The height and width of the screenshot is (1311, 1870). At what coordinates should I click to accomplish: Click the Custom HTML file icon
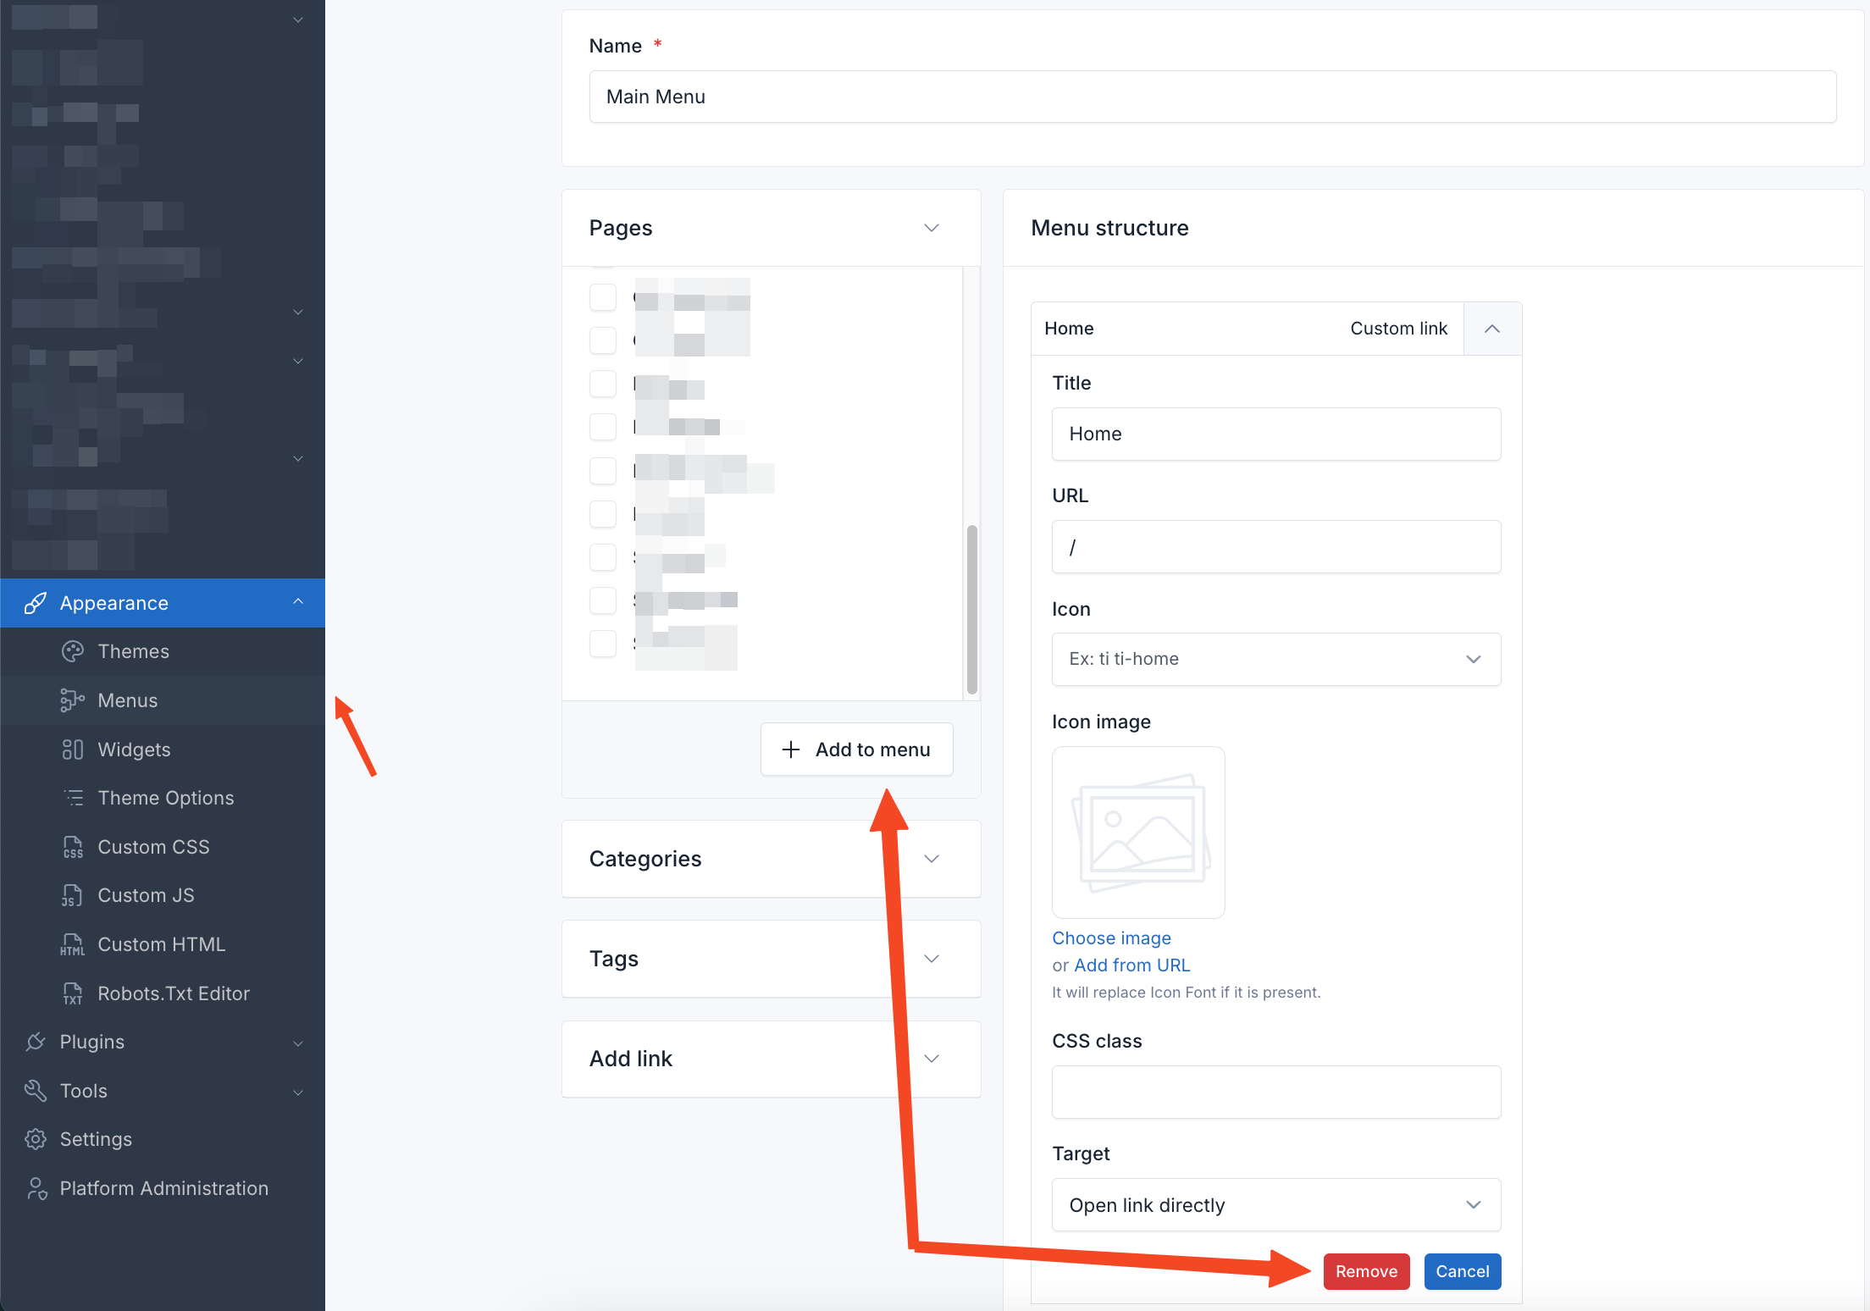(73, 944)
